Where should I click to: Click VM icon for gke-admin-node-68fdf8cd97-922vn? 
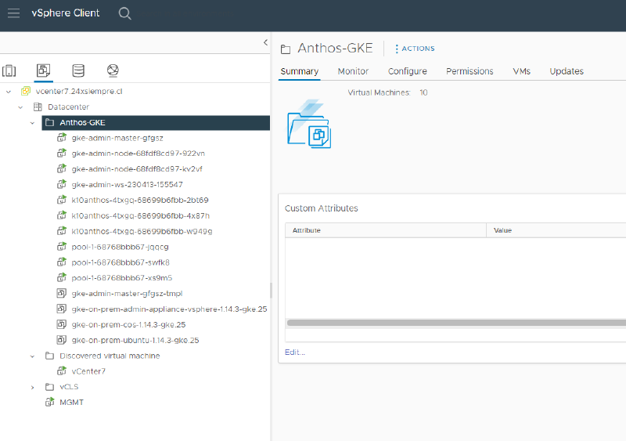click(x=62, y=153)
